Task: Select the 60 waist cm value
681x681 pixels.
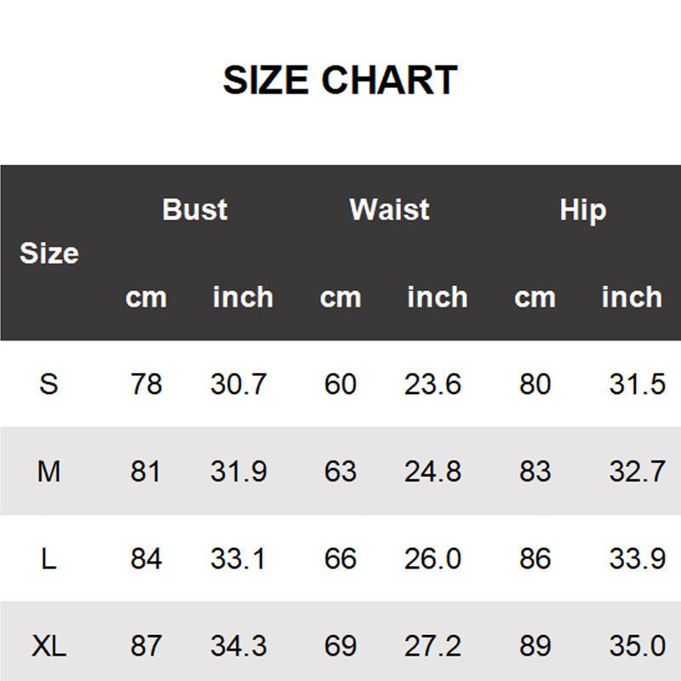Action: click(x=340, y=385)
